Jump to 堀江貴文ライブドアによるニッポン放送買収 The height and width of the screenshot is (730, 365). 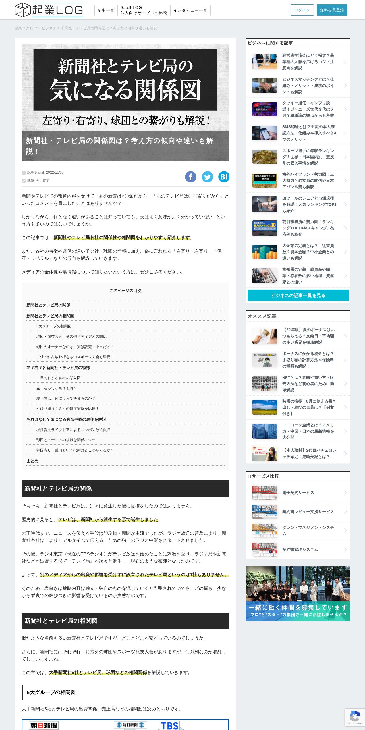point(73,430)
